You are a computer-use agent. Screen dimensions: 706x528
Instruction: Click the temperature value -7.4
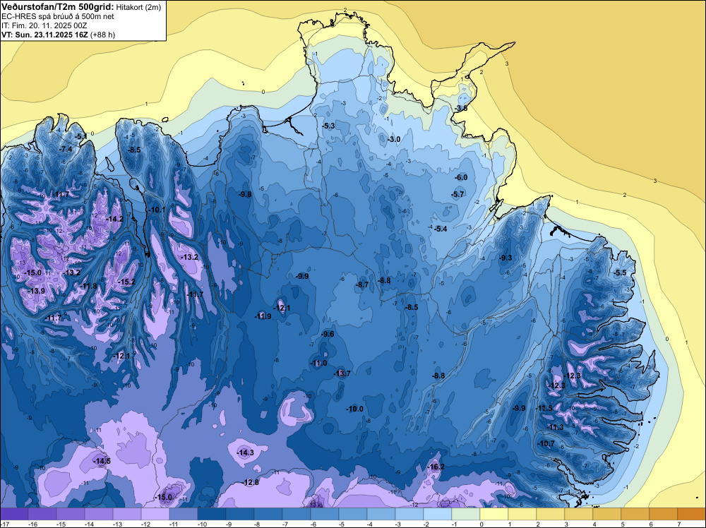tap(66, 149)
